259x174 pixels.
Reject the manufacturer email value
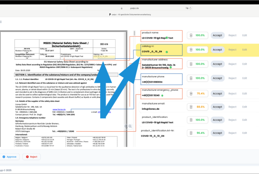pos(232,107)
